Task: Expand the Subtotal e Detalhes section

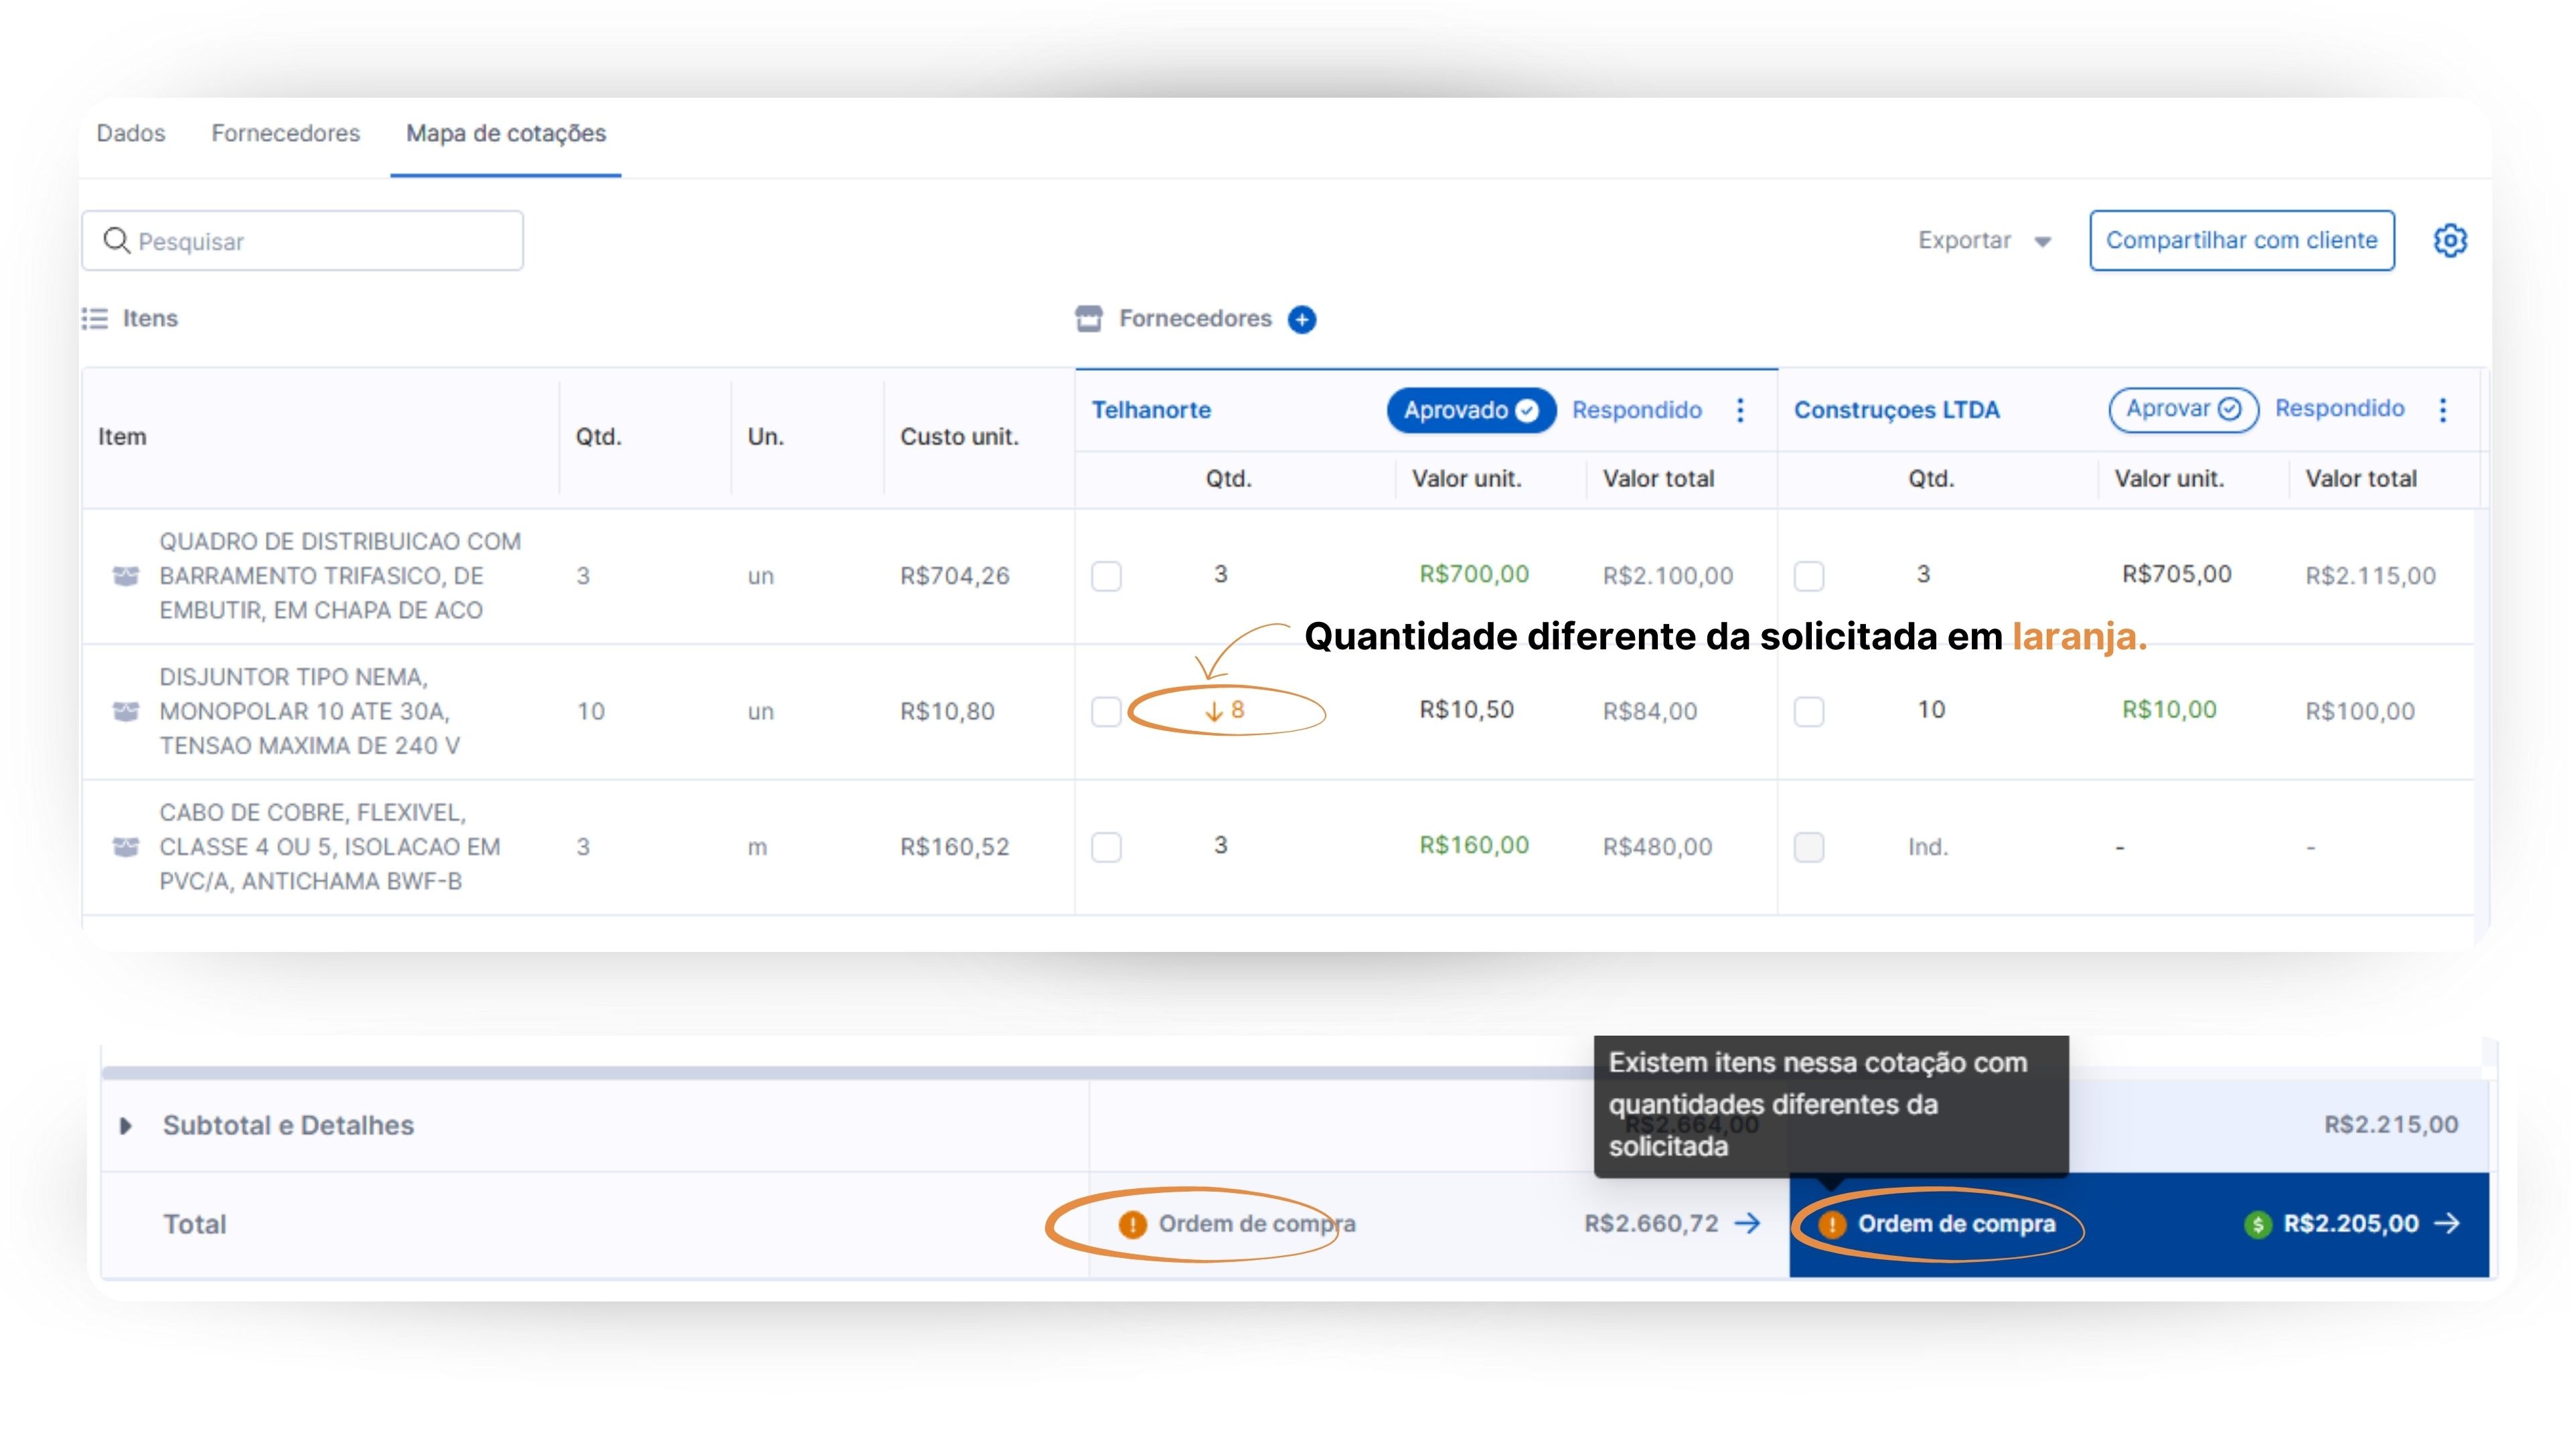Action: coord(126,1125)
